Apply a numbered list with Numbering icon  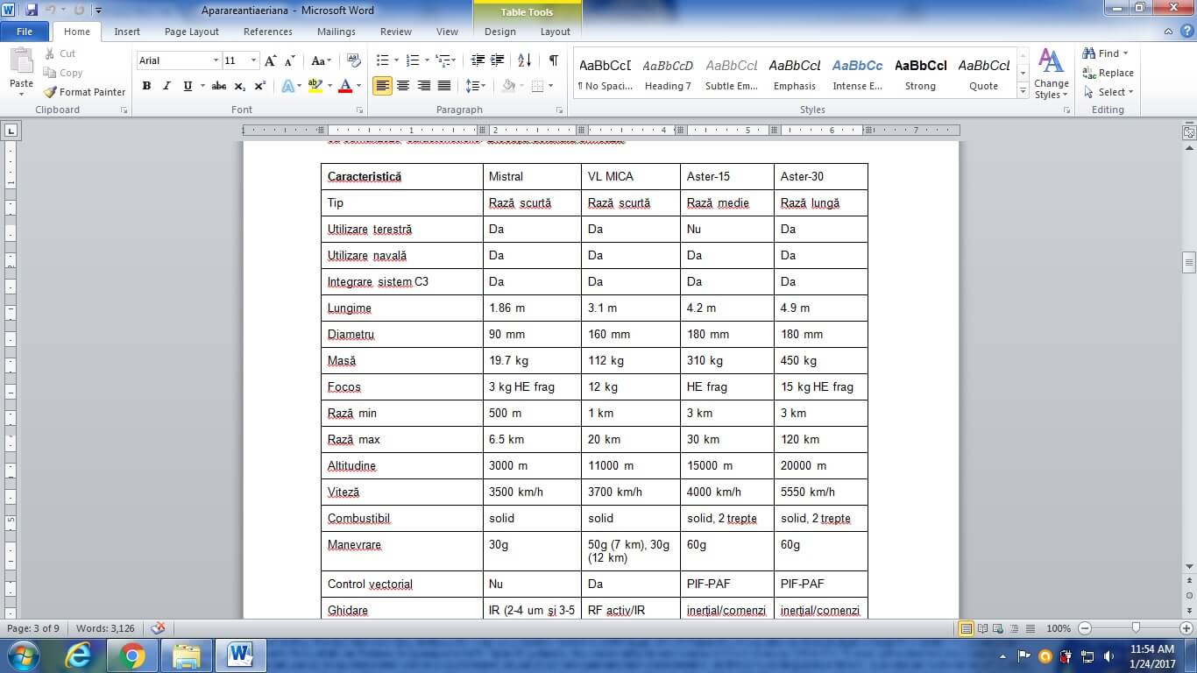pos(413,60)
